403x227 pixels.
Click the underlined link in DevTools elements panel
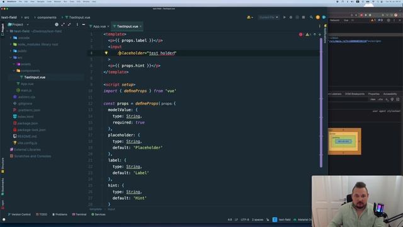pos(348,41)
